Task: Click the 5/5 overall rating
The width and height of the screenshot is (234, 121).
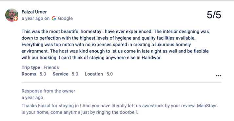Action: 214,15
